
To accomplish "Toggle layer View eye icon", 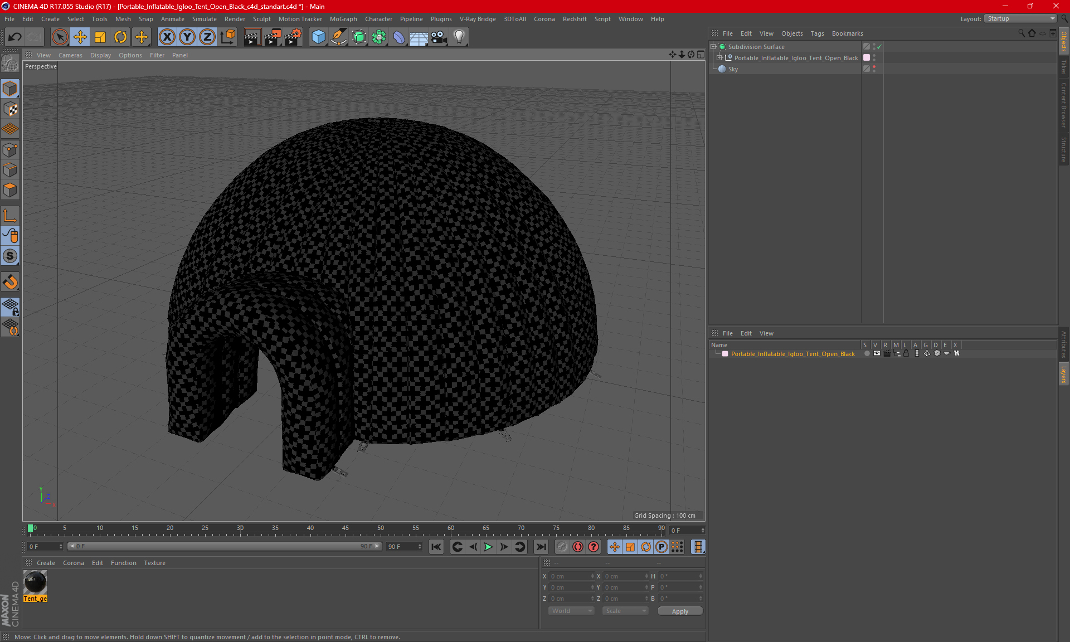I will click(x=877, y=353).
